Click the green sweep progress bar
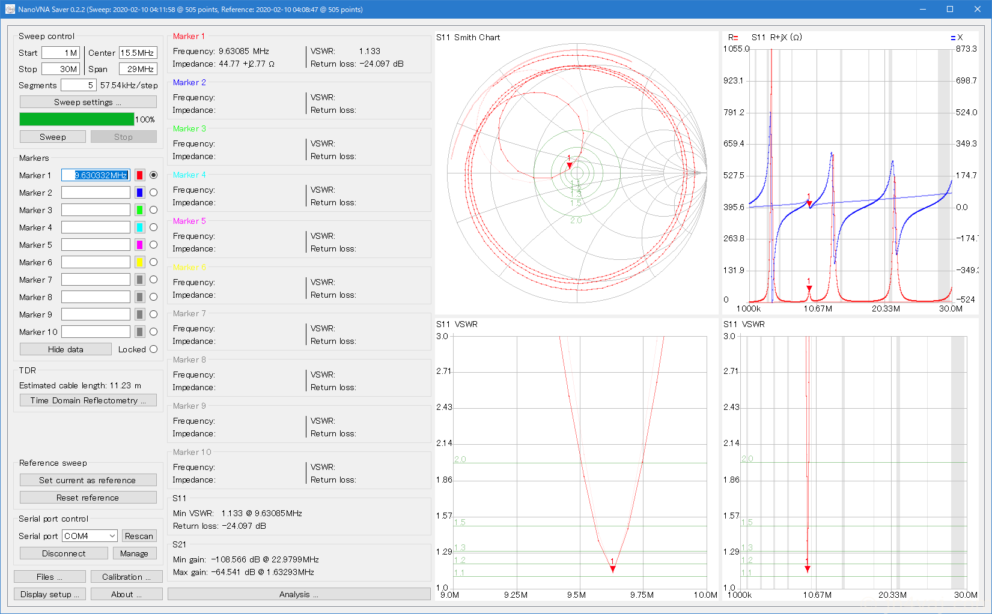992x614 pixels. 77,119
